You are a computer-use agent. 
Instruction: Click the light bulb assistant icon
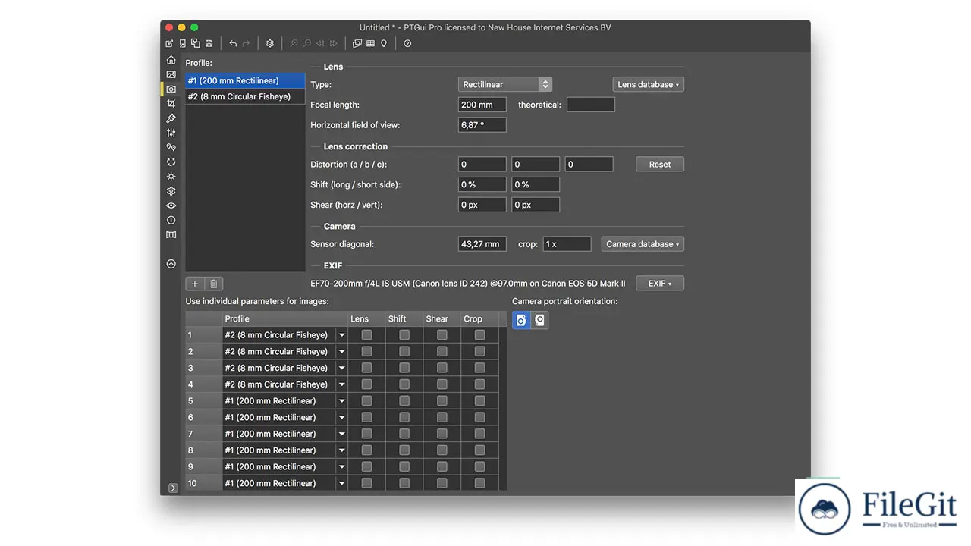(x=384, y=44)
